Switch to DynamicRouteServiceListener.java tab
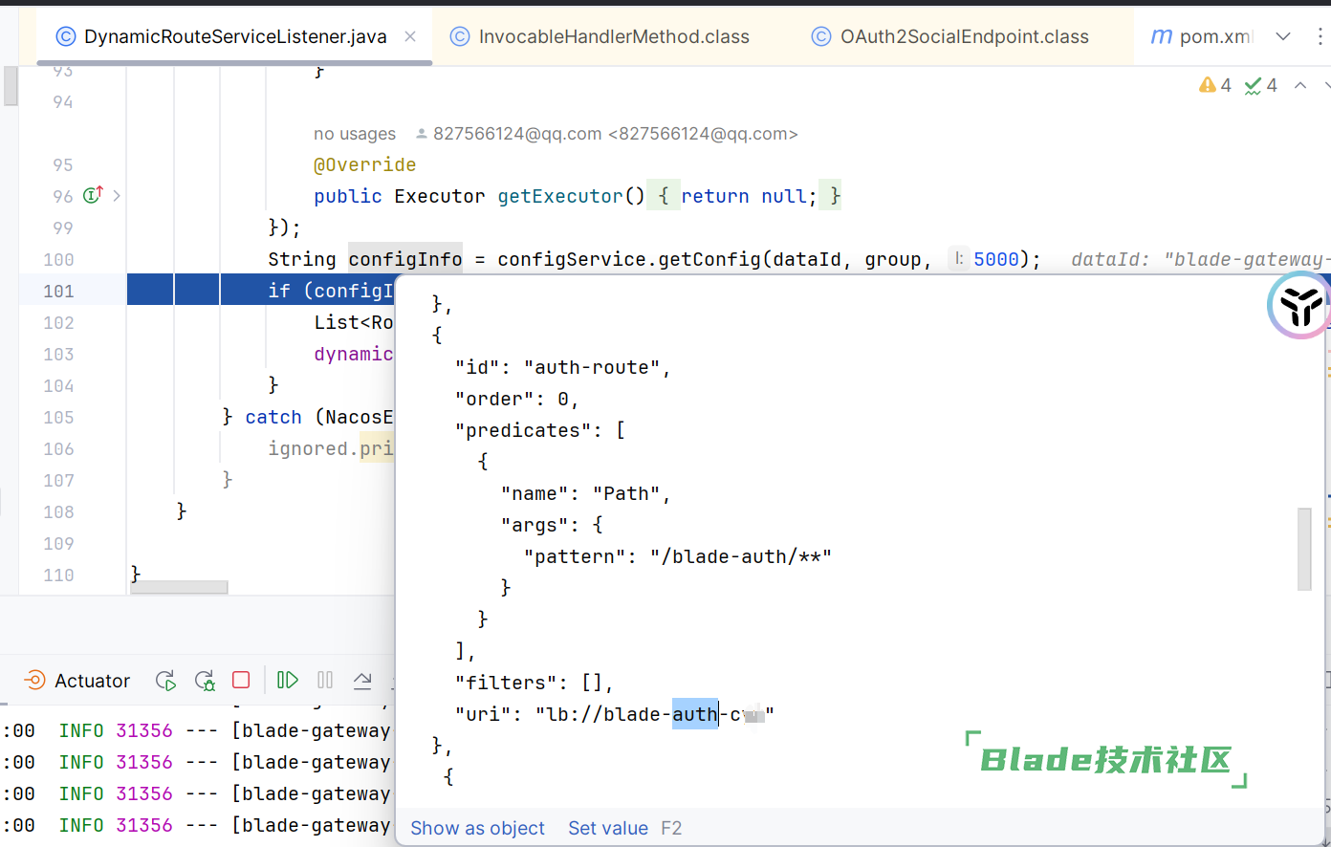Image resolution: width=1331 pixels, height=847 pixels. point(234,36)
